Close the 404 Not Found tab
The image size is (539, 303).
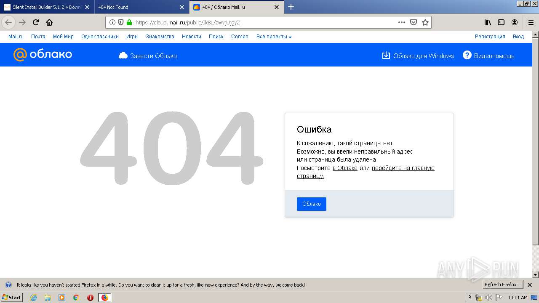click(x=182, y=7)
